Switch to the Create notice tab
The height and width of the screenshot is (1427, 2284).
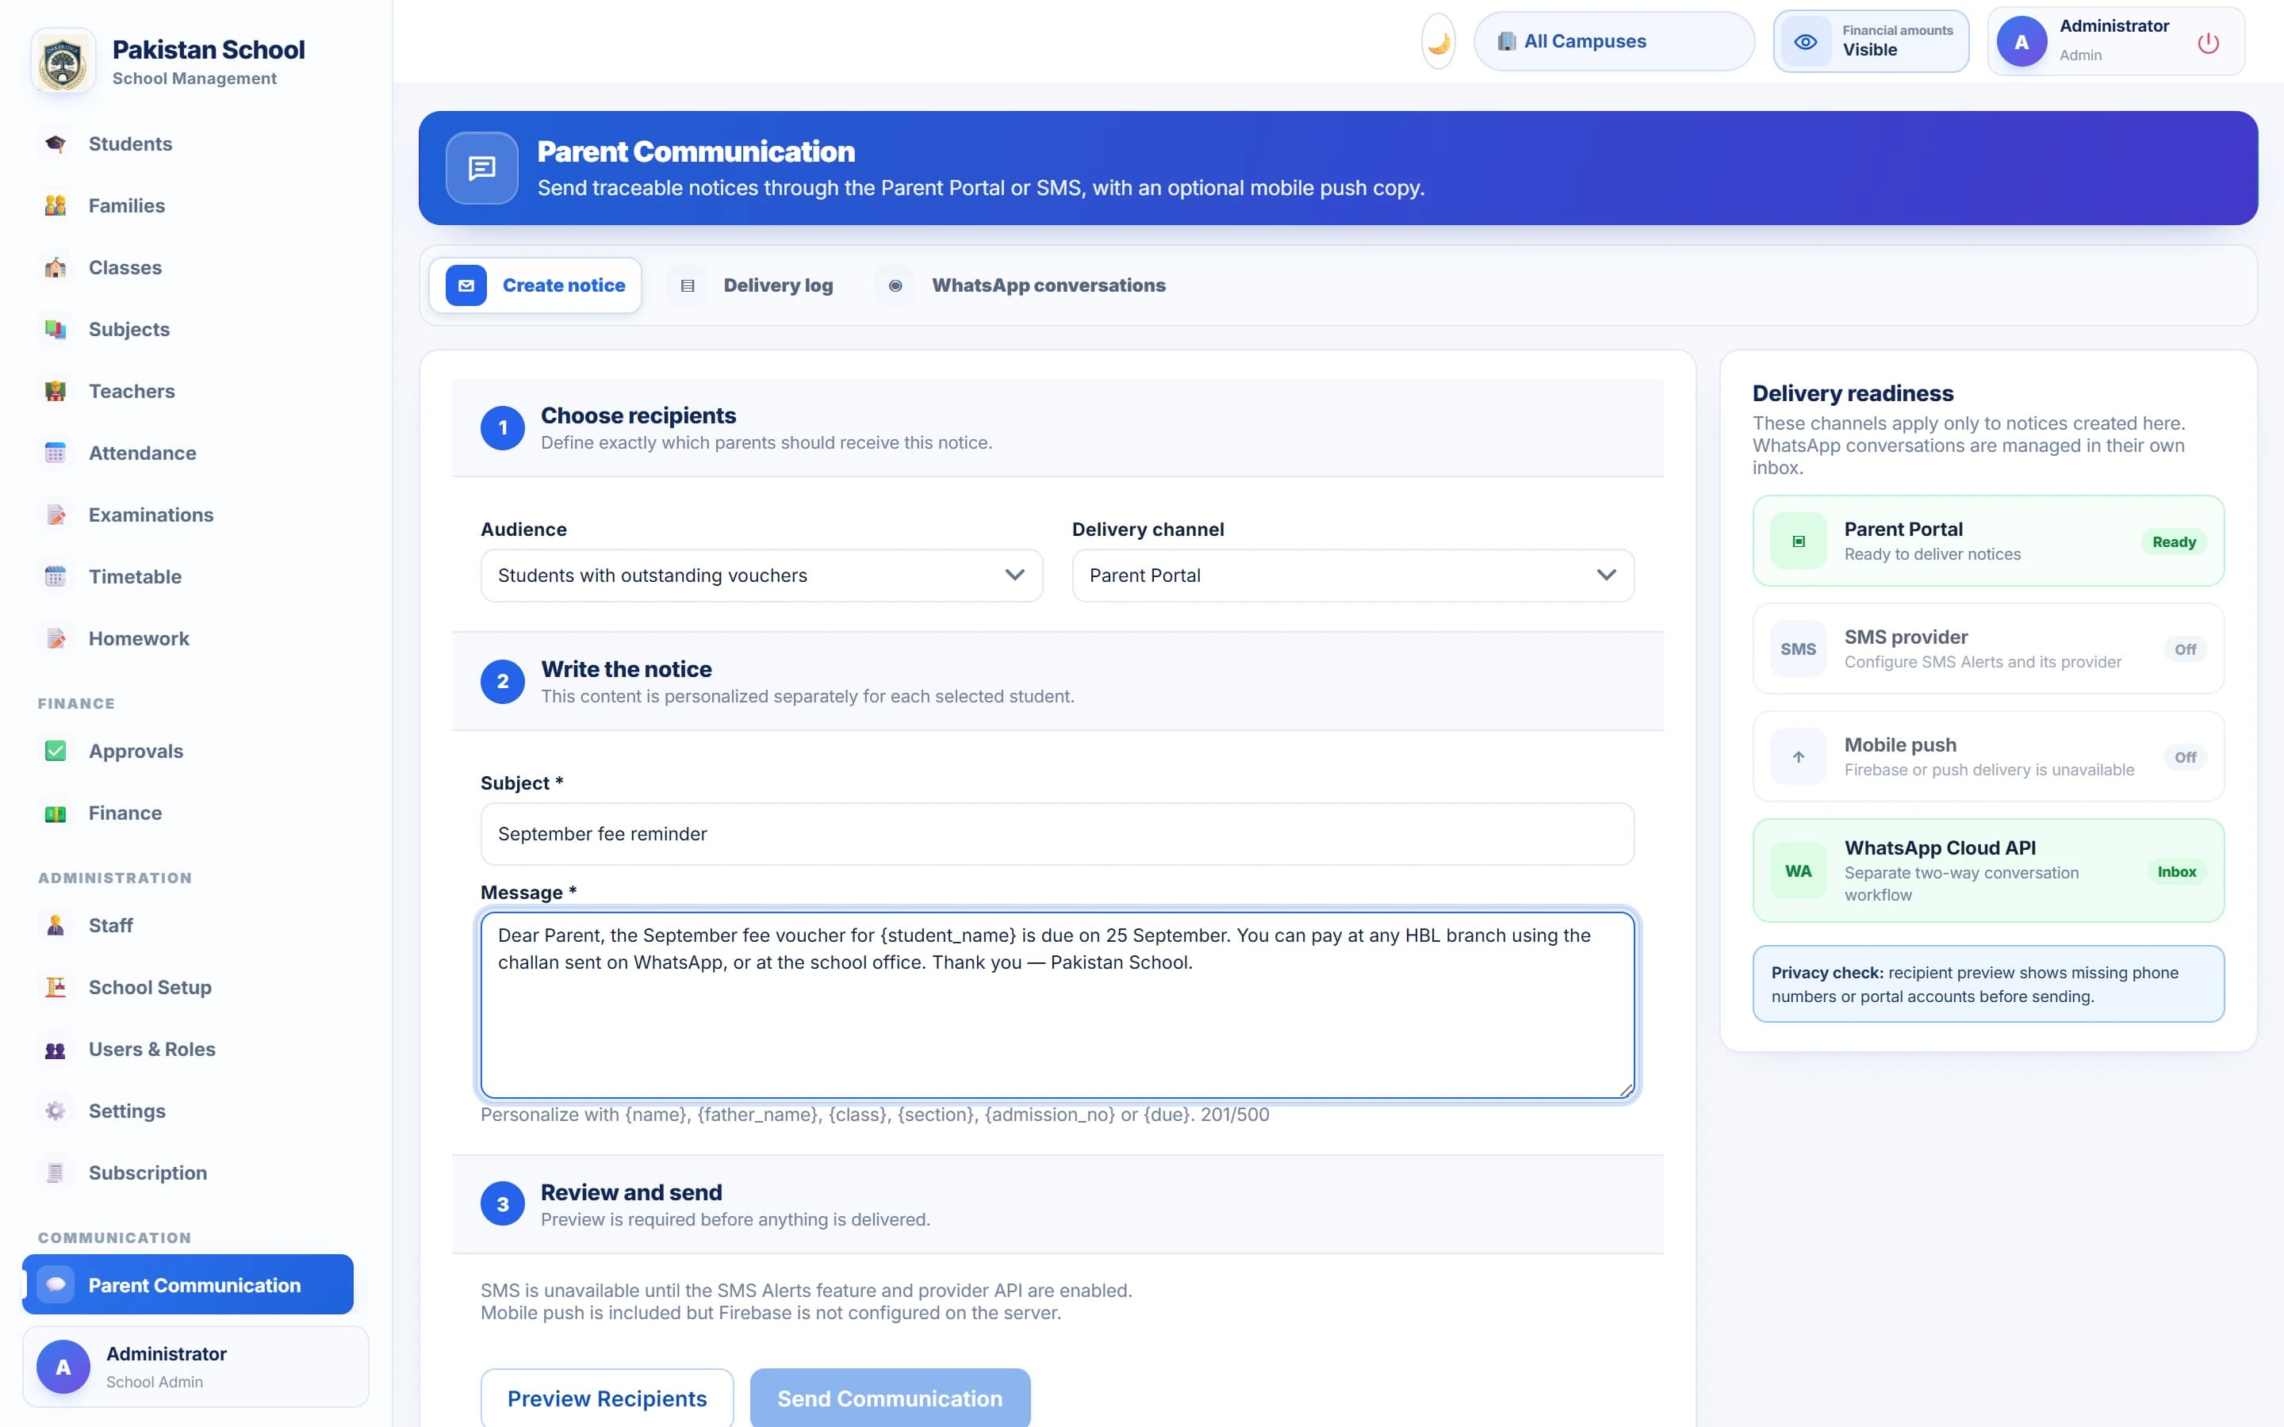click(x=535, y=285)
